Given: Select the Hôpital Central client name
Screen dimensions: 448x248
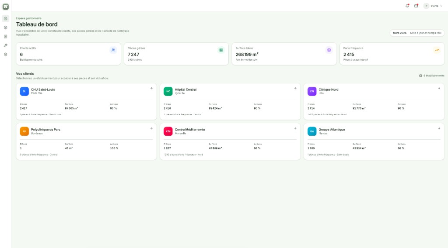Looking at the screenshot, I should tap(185, 90).
